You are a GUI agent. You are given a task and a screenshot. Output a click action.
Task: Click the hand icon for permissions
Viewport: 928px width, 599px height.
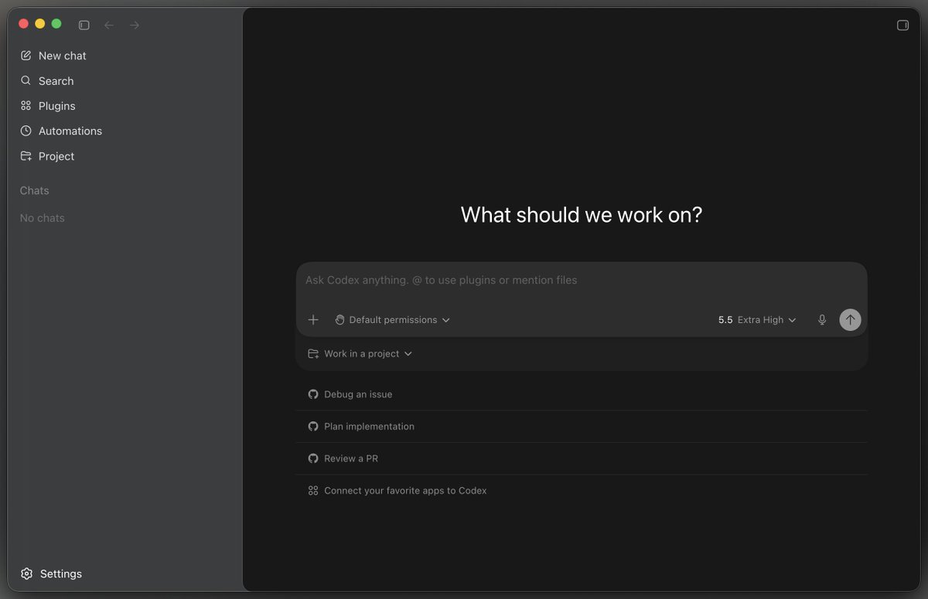[x=339, y=320]
